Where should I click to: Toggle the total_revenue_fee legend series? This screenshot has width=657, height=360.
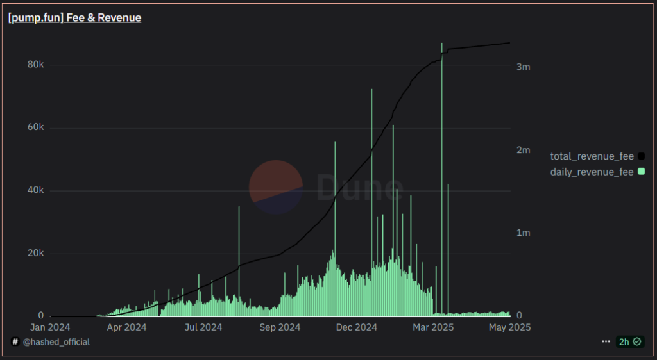pyautogui.click(x=592, y=156)
